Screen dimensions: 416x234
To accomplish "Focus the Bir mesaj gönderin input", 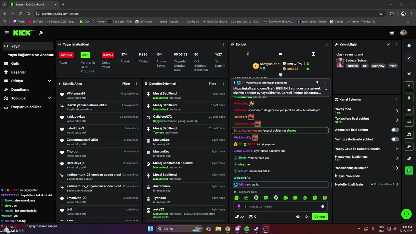I will [x=280, y=206].
